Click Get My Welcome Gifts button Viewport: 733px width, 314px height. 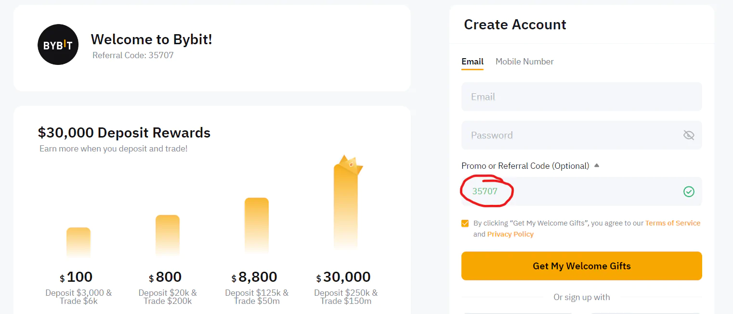click(581, 266)
